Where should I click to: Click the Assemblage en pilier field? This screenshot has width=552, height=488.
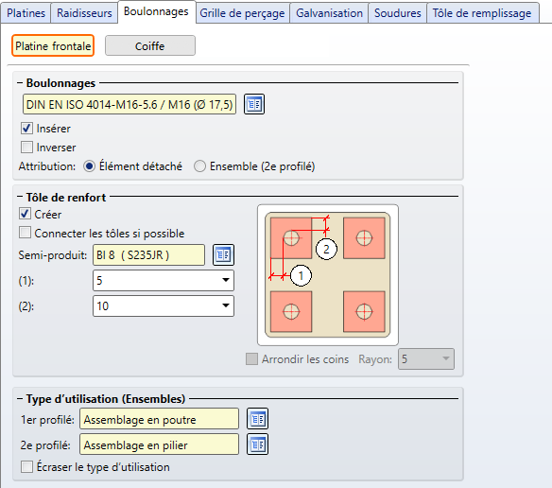(159, 444)
